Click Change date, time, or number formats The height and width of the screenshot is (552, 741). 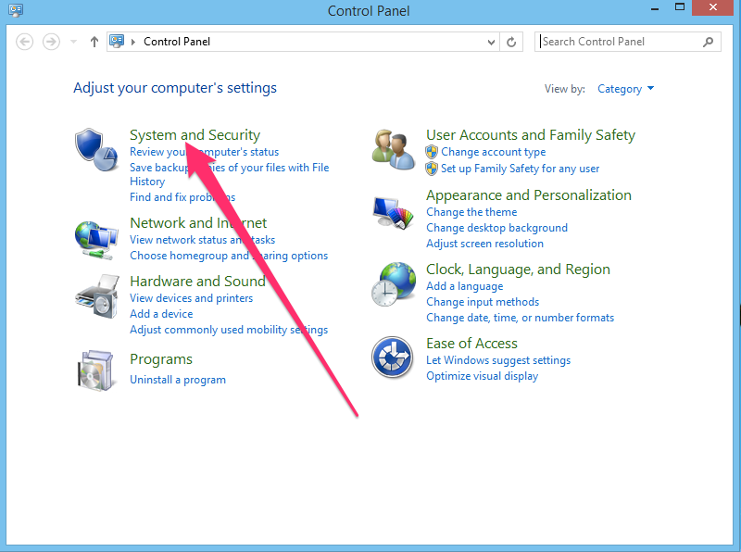520,318
